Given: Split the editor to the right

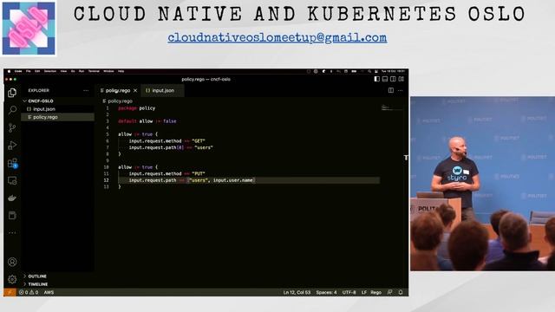Looking at the screenshot, I should [391, 90].
